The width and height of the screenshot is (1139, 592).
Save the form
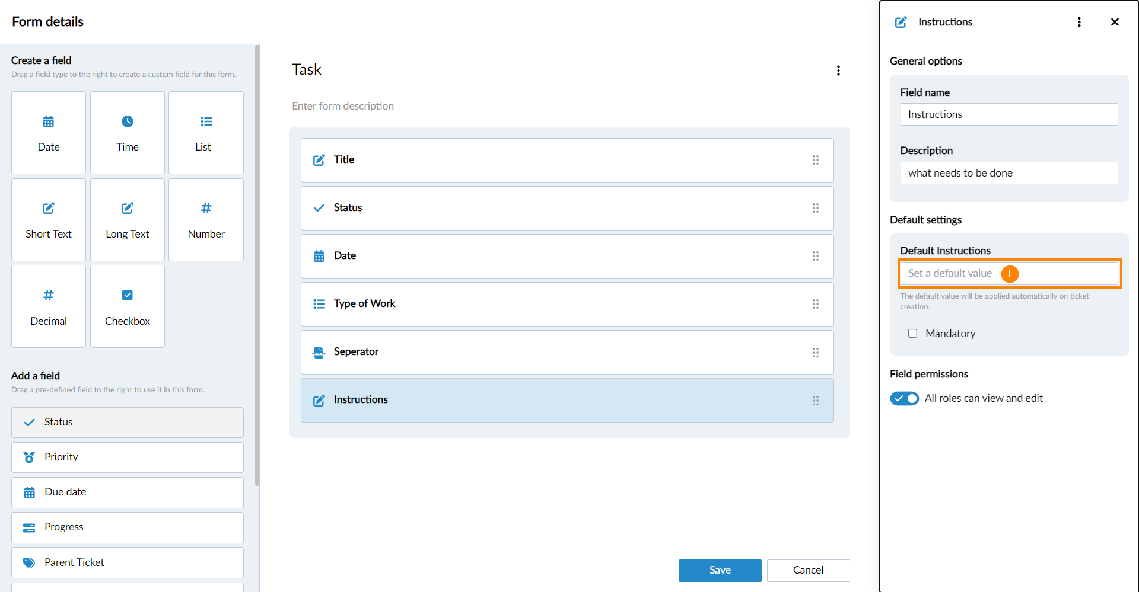[720, 570]
